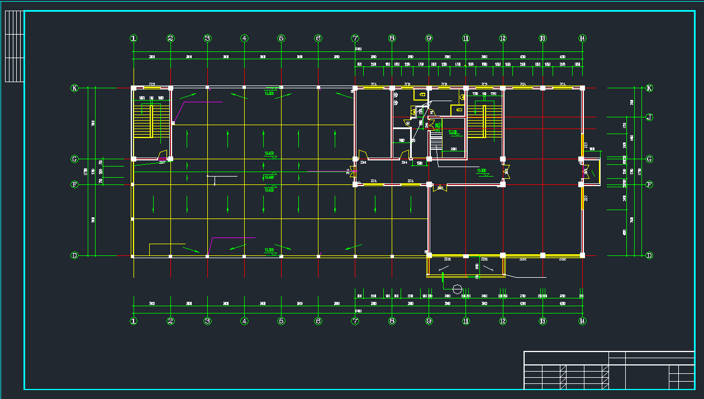Select the 12.100 elevation label

[x=453, y=132]
